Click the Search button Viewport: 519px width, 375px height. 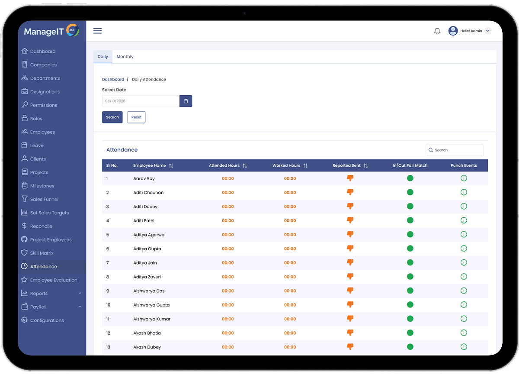point(112,117)
